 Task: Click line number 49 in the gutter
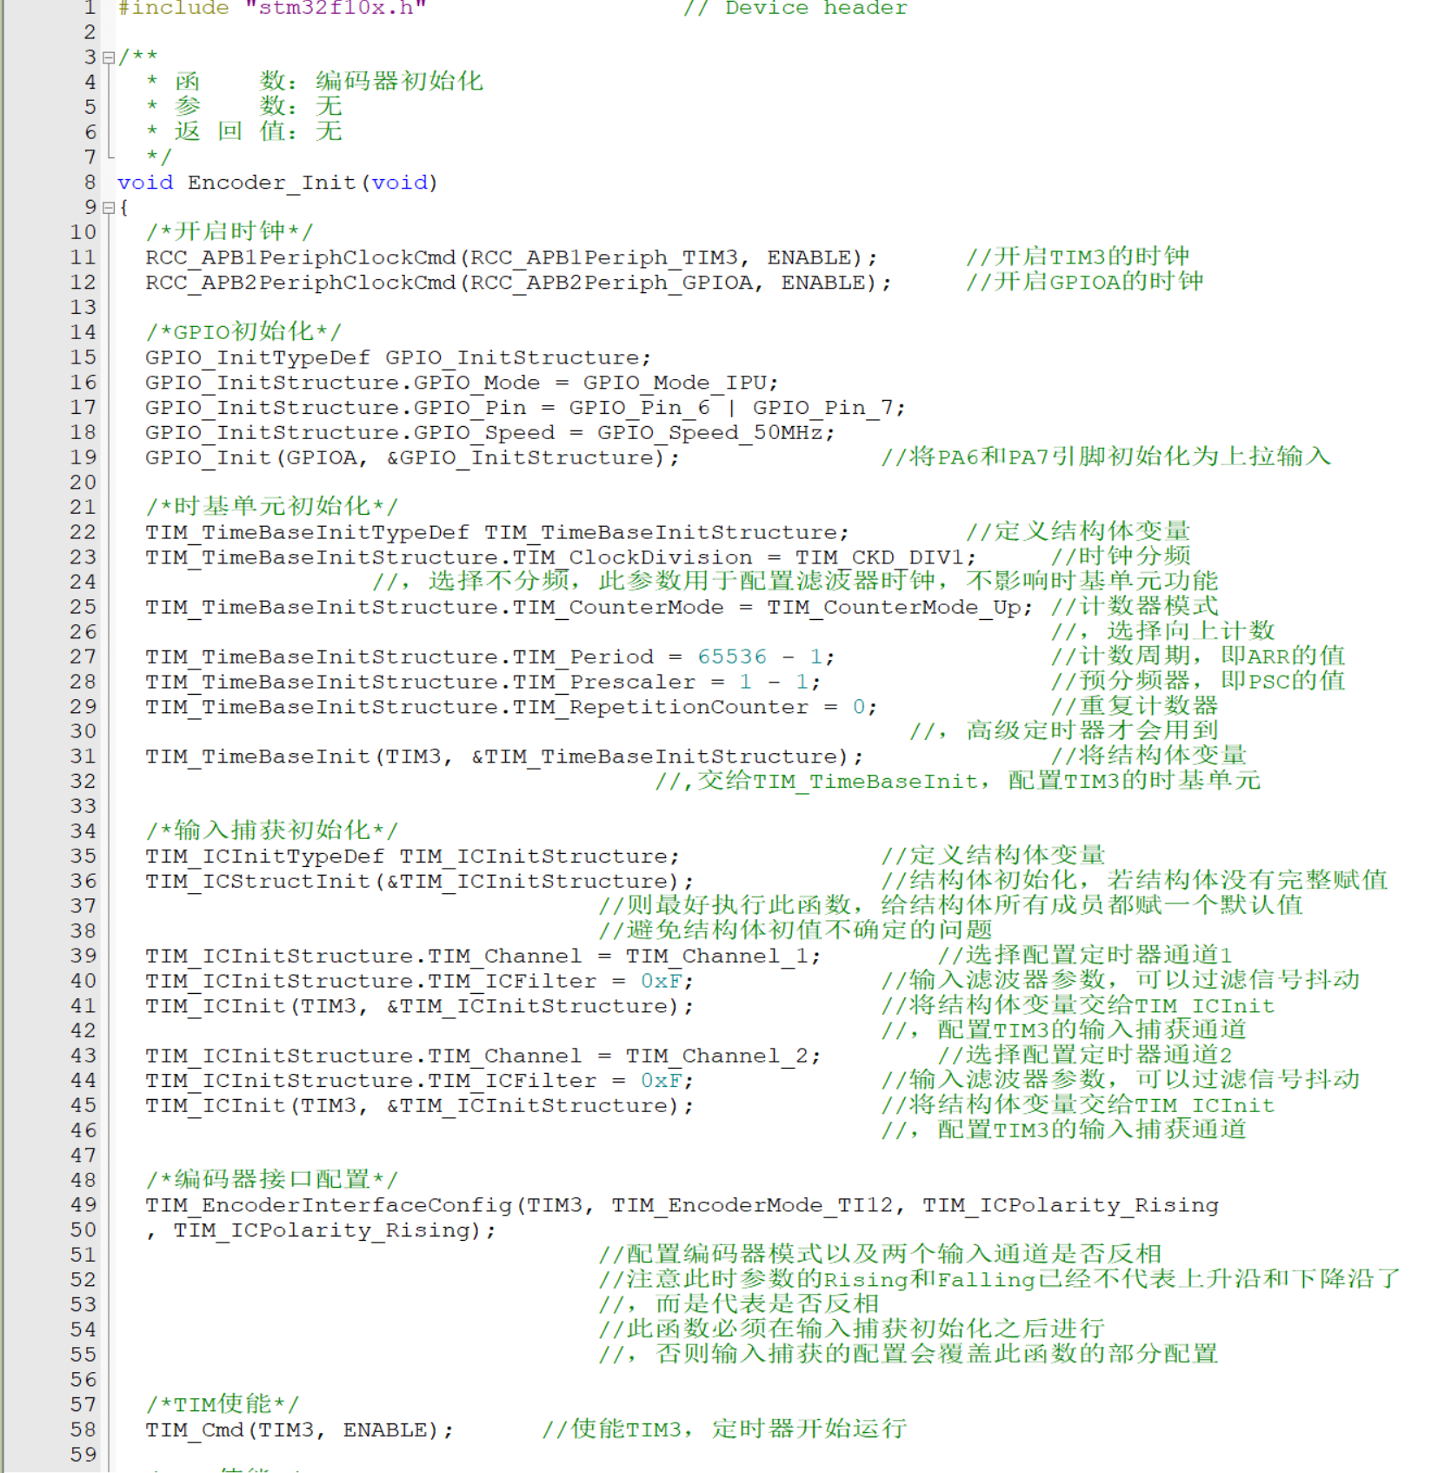point(83,1205)
